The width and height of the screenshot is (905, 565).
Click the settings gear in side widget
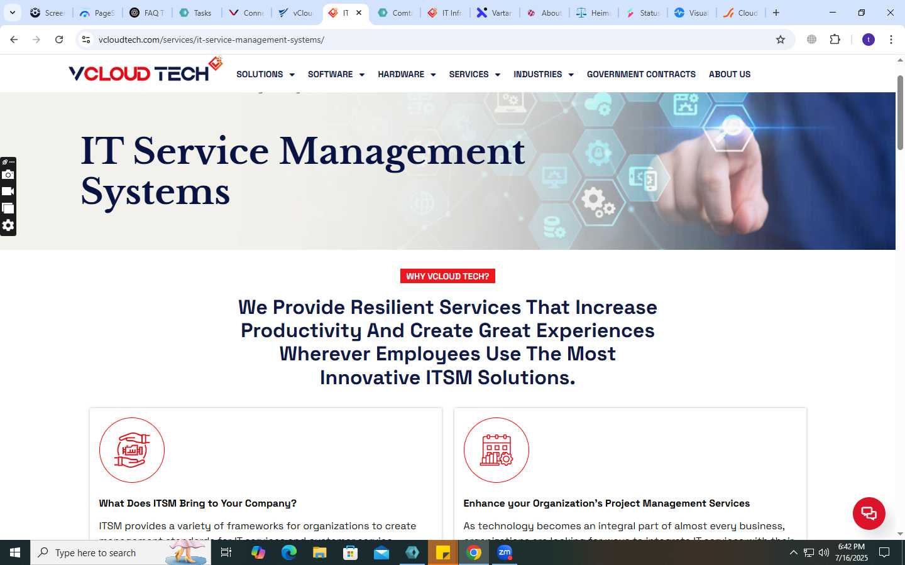(x=8, y=225)
